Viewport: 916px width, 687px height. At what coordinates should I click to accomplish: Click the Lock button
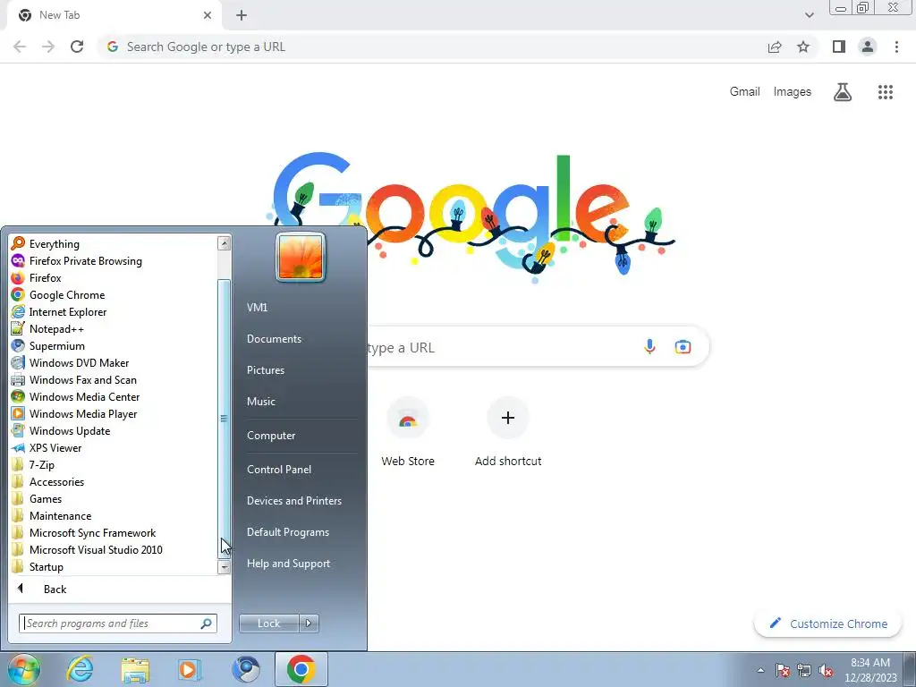(x=268, y=623)
